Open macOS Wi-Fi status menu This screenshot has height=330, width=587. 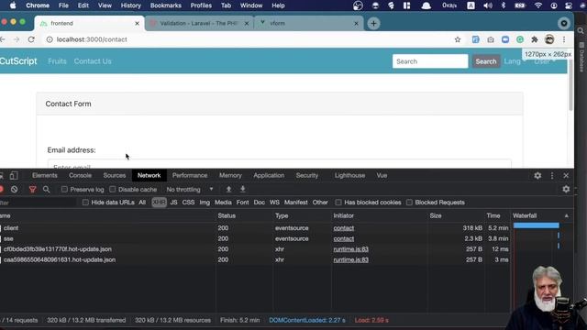tap(538, 5)
